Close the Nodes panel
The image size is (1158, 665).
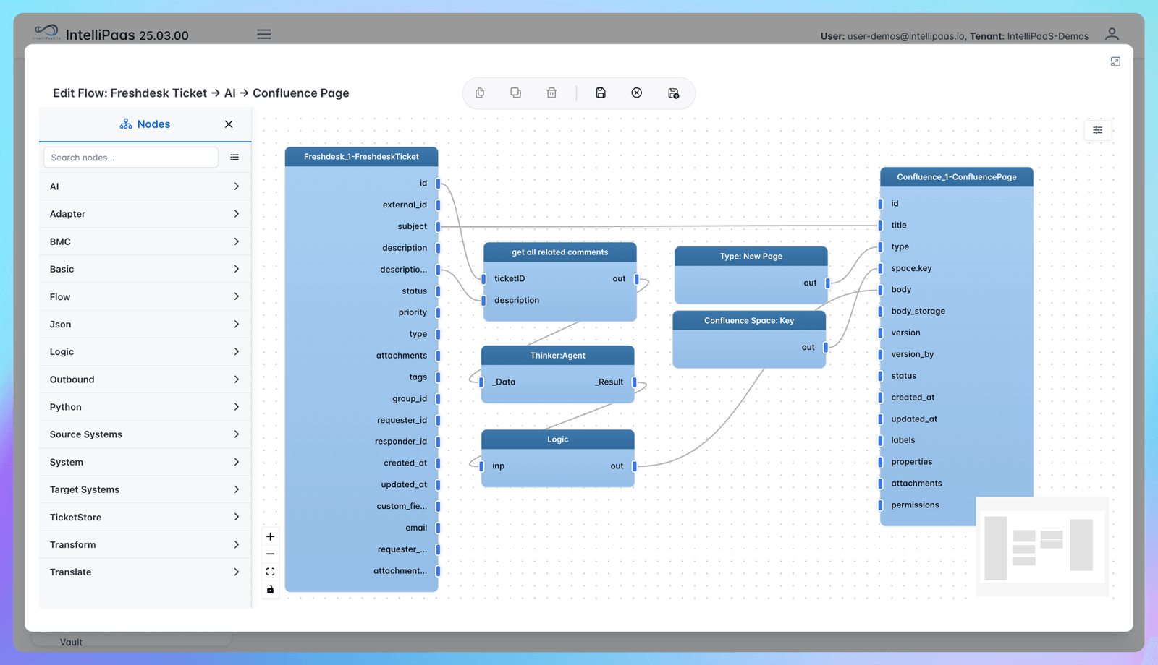229,124
